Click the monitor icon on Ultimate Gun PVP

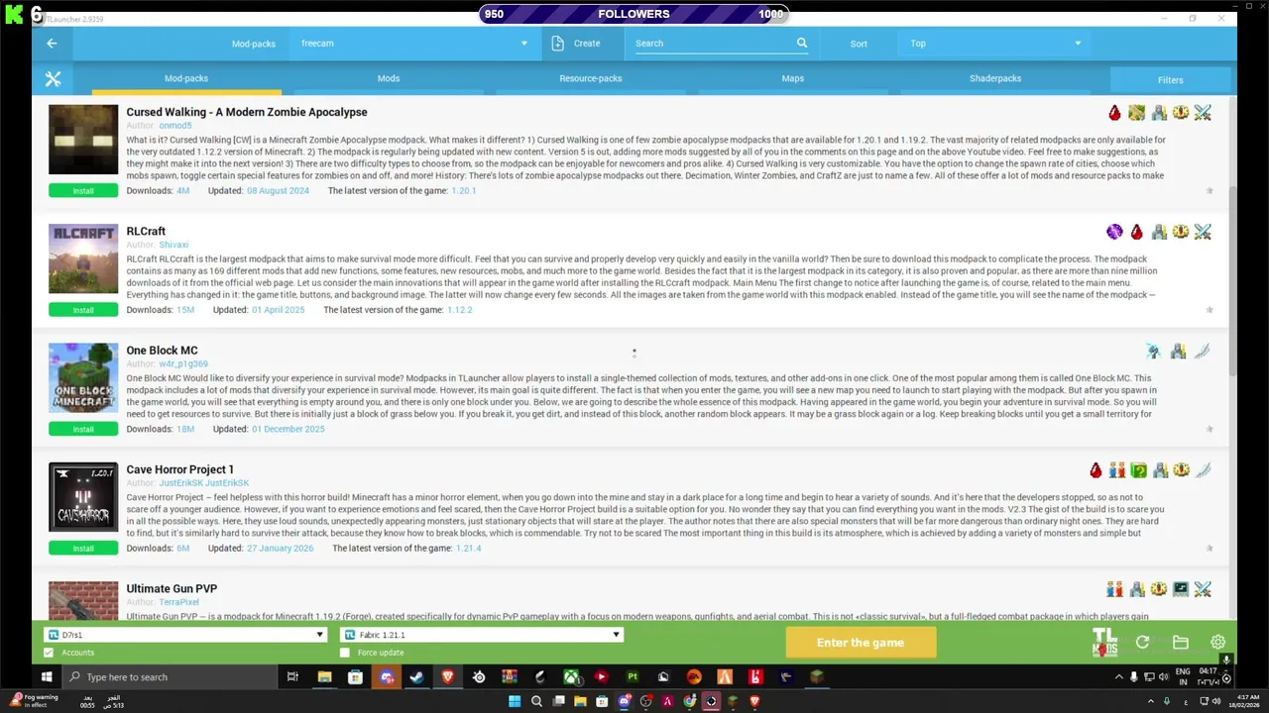pos(1181,589)
